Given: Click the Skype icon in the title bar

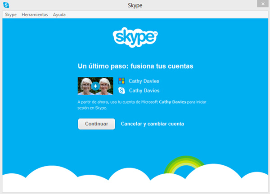Looking at the screenshot, I should coord(5,5).
